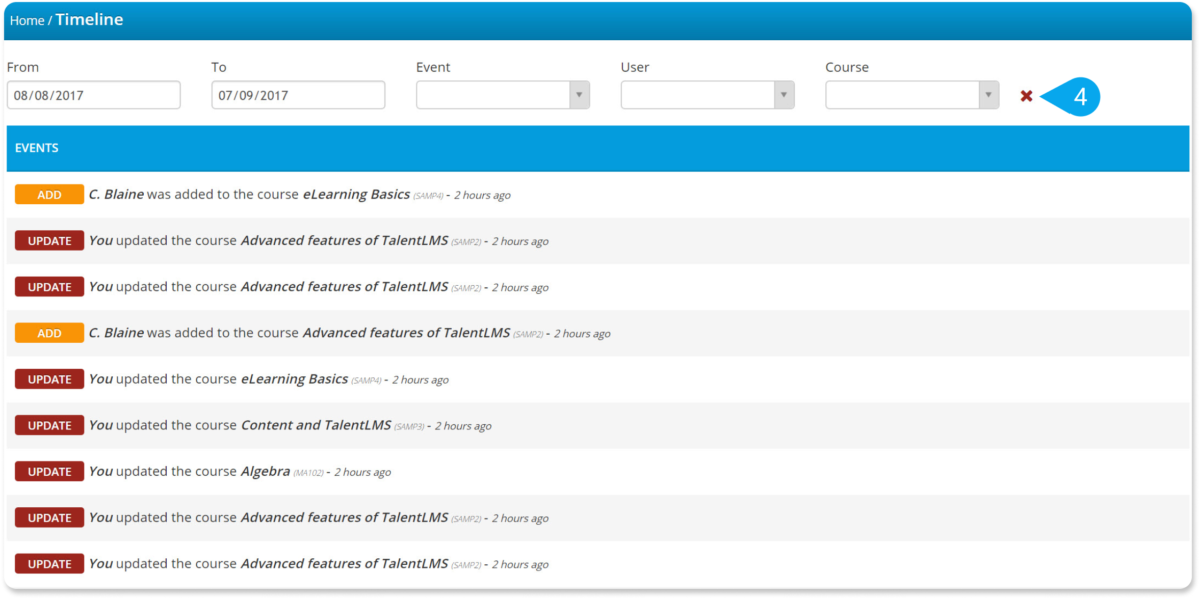Click UPDATE badge in Algebra row
This screenshot has width=1200, height=599.
coord(49,472)
